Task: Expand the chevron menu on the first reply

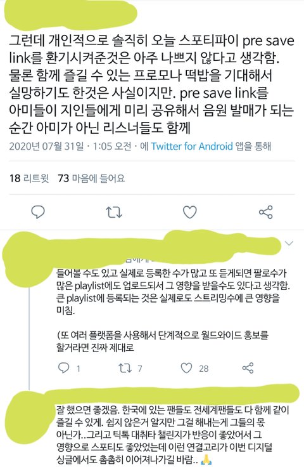Action: 289,243
